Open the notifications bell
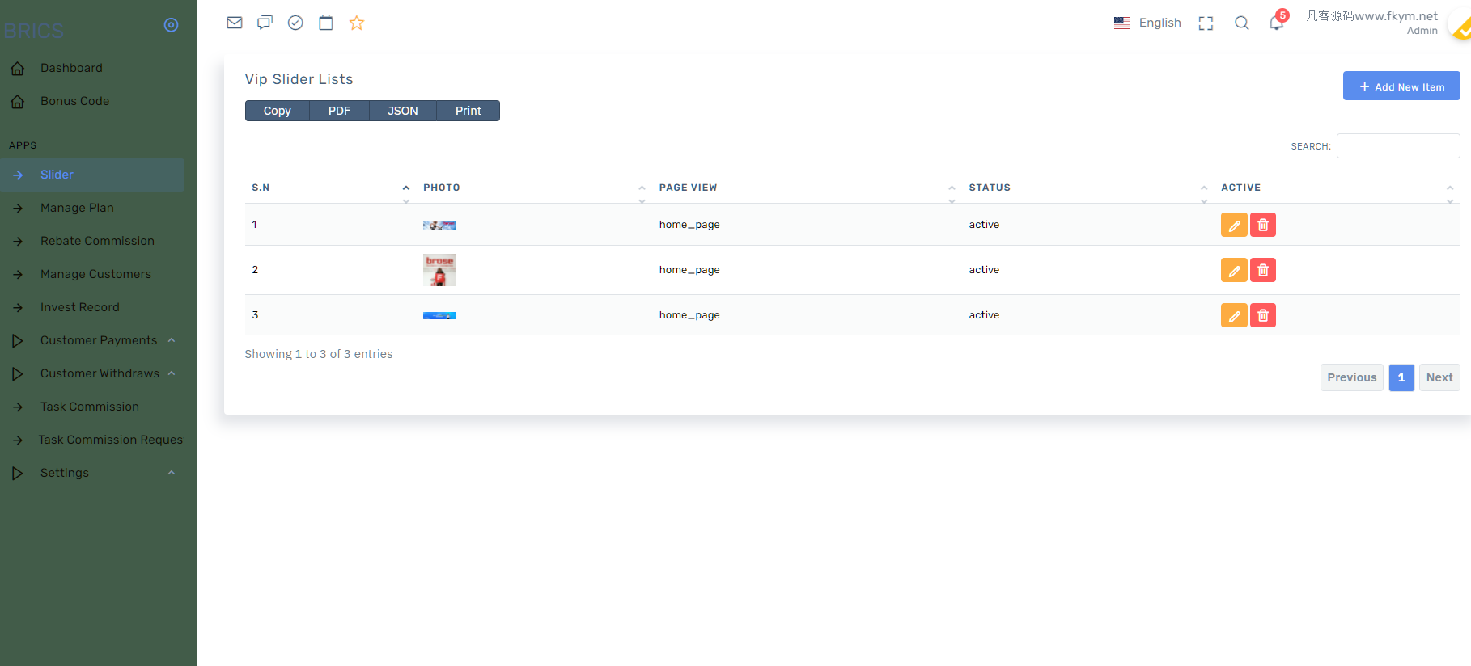Viewport: 1471px width, 666px height. 1276,23
